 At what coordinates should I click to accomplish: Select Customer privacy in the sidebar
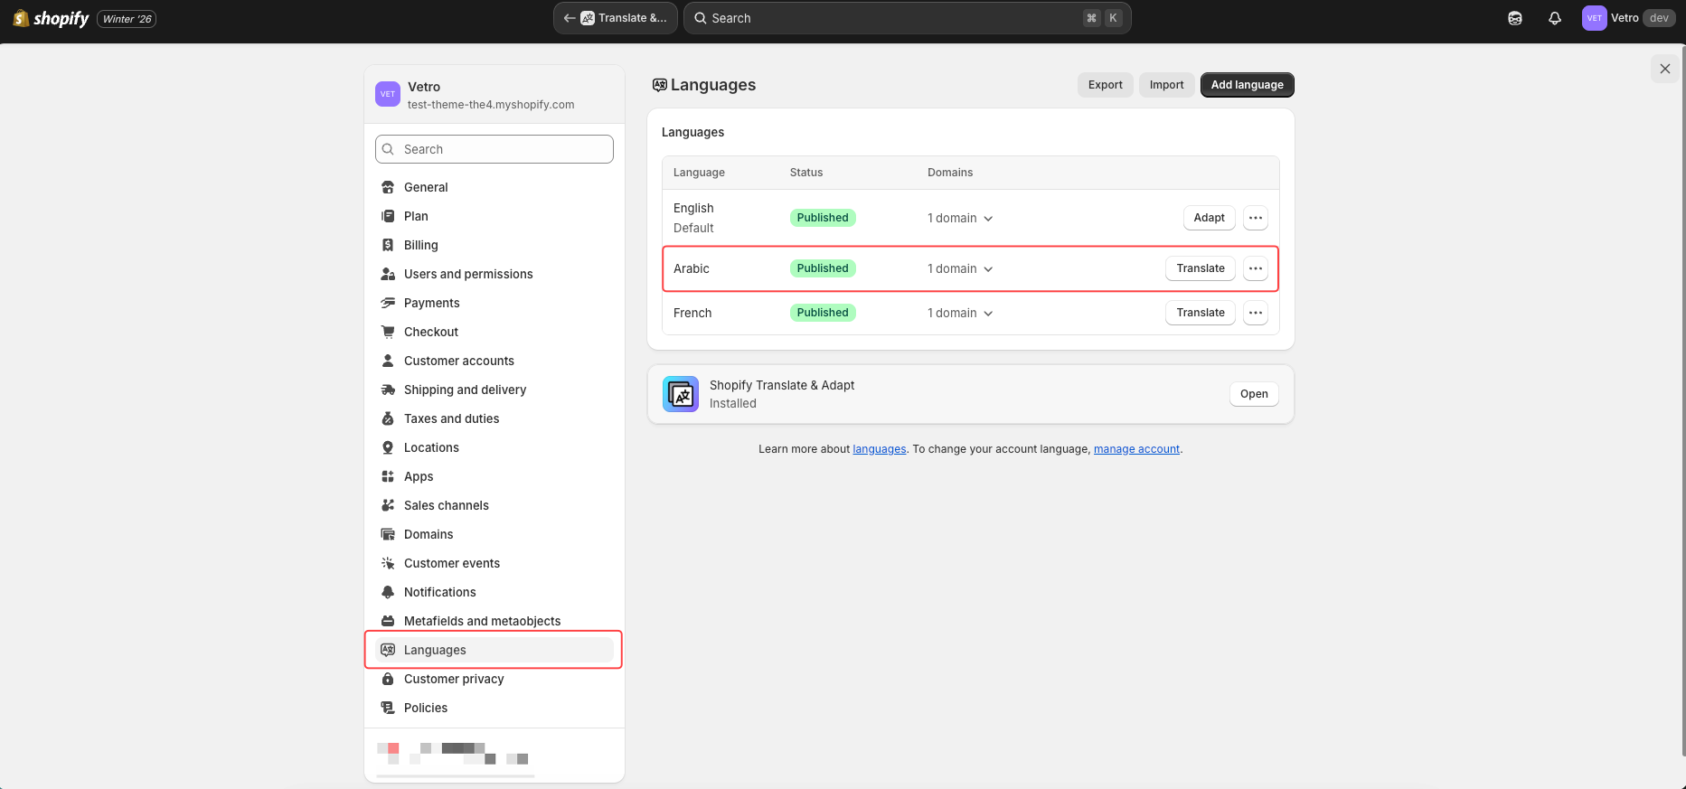click(x=454, y=679)
